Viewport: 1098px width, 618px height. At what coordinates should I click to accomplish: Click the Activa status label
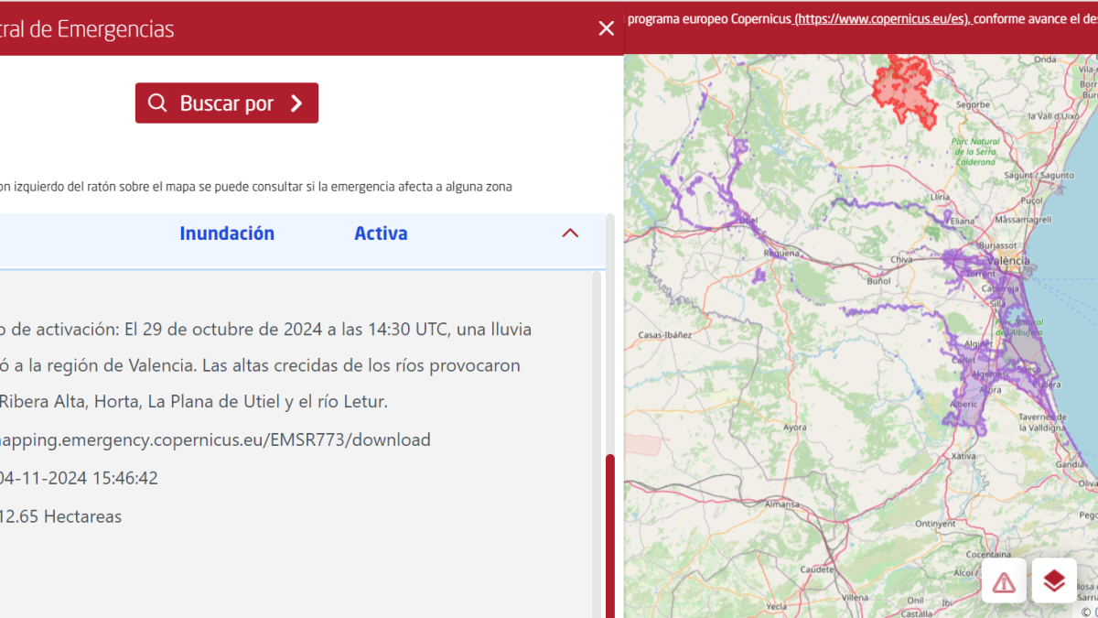(x=381, y=233)
